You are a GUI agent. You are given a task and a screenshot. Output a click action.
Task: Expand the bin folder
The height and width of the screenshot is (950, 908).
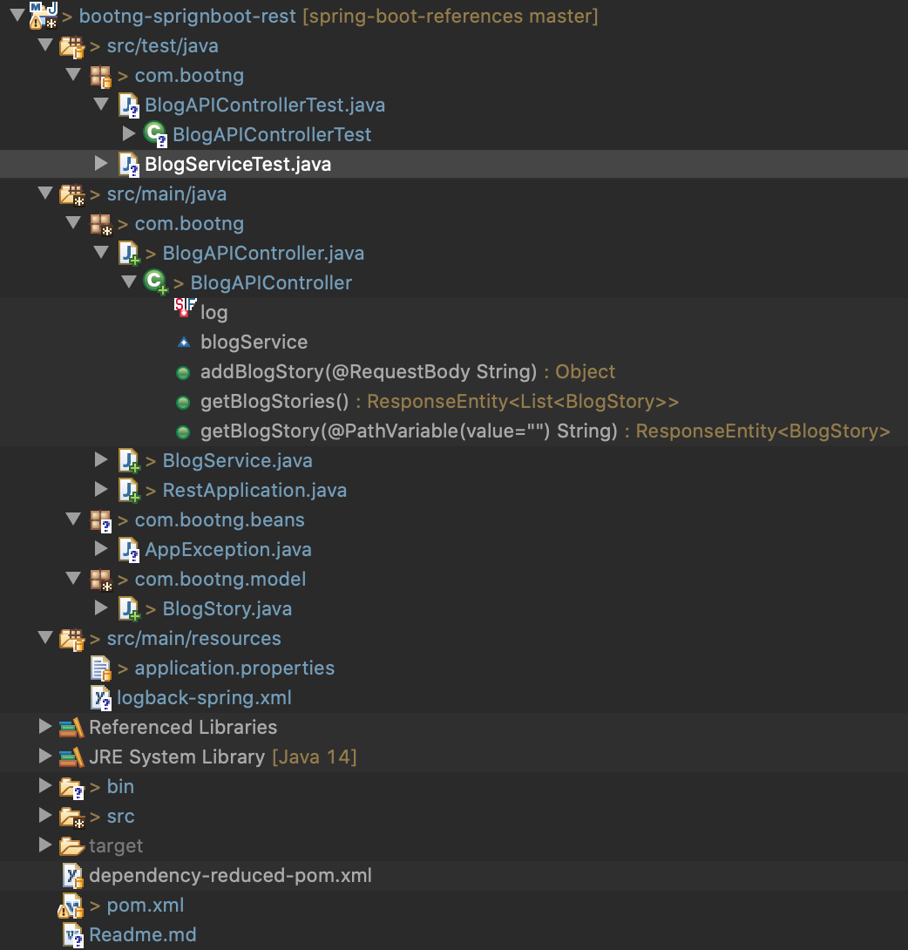(45, 786)
